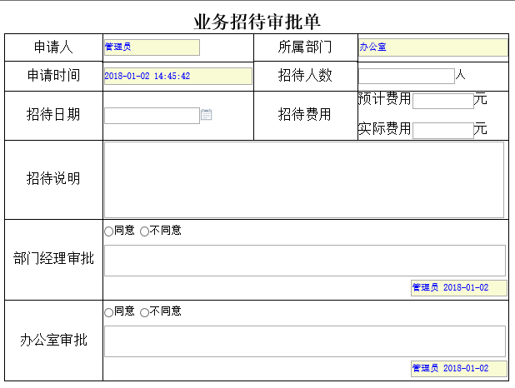This screenshot has height=388, width=515.
Task: Click the 部门经理审批 comment text area
Action: [x=304, y=261]
